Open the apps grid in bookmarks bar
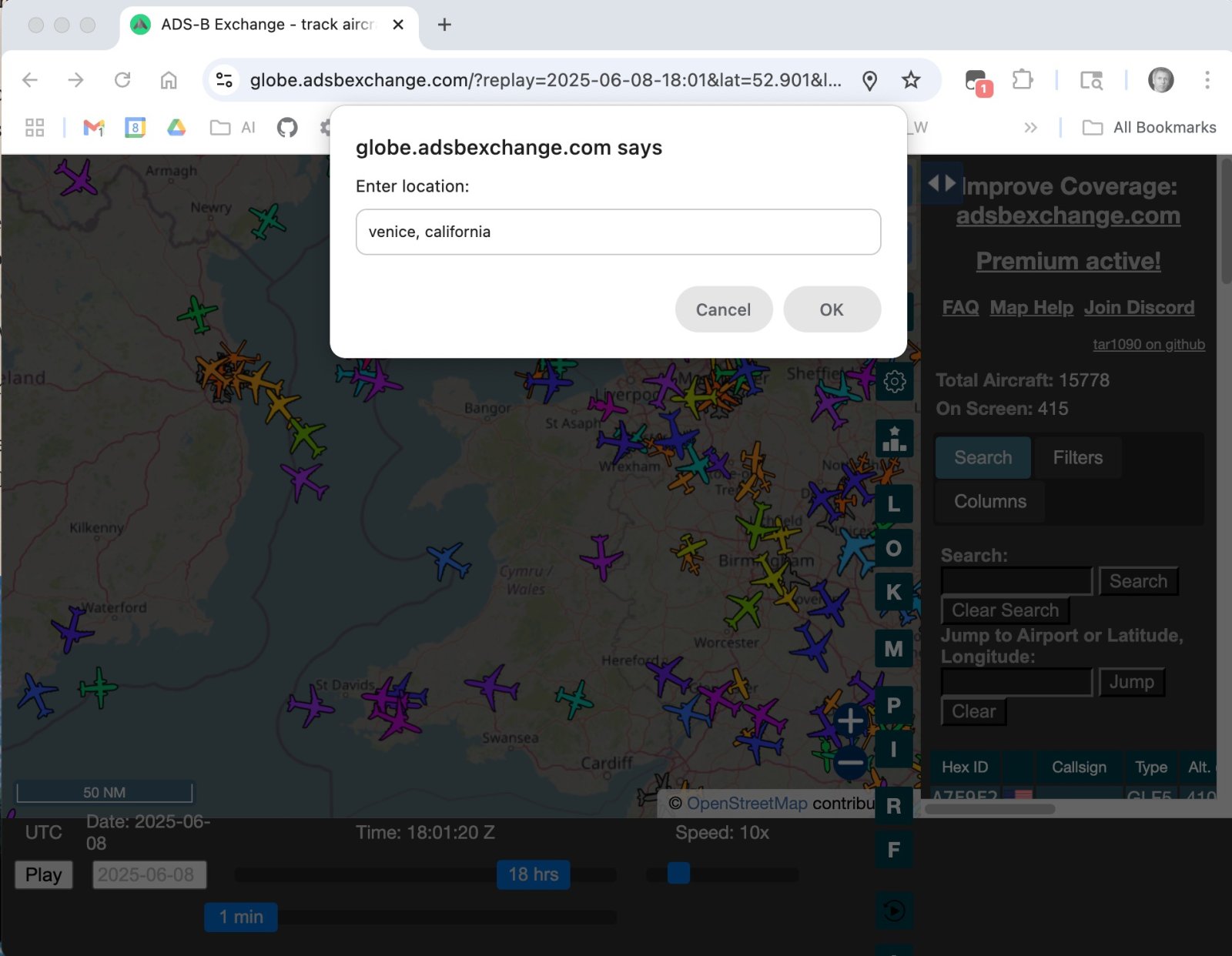The image size is (1232, 956). (x=35, y=128)
